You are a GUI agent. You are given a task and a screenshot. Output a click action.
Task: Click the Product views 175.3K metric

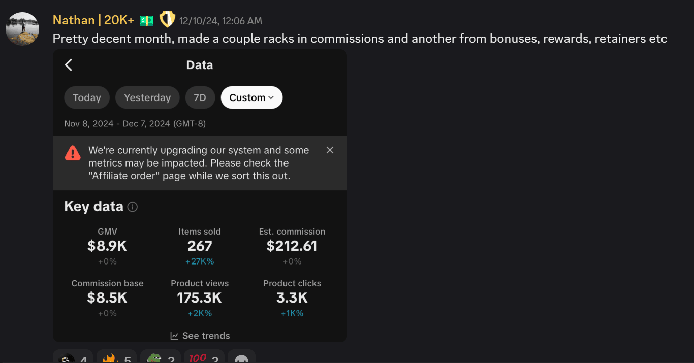point(200,298)
